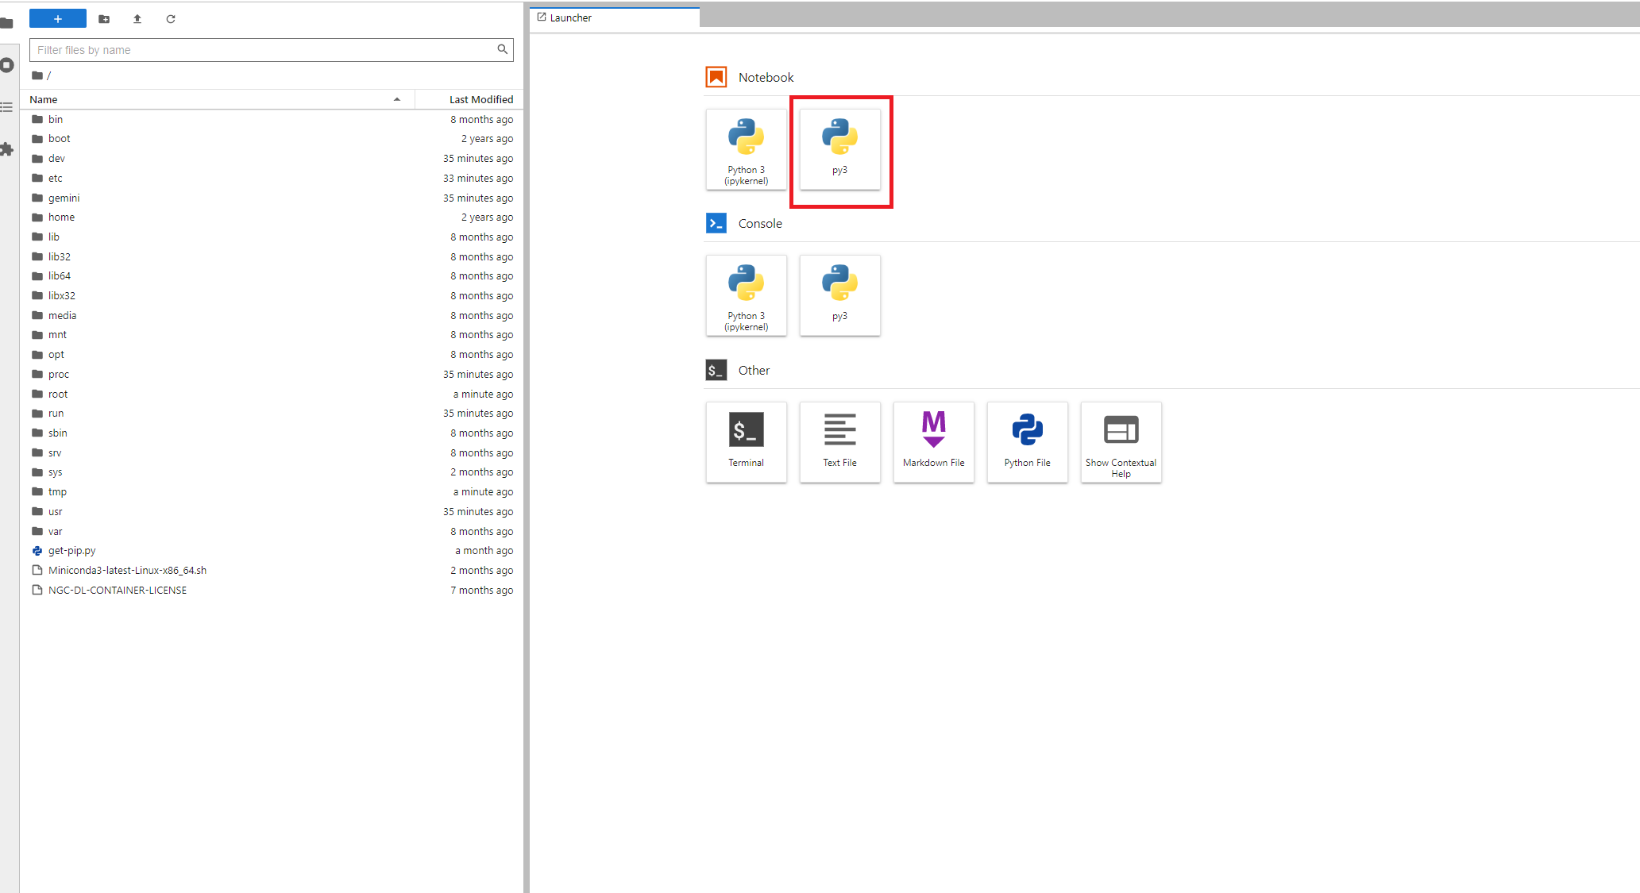Image resolution: width=1640 pixels, height=893 pixels.
Task: Create a new Python File
Action: click(1027, 442)
